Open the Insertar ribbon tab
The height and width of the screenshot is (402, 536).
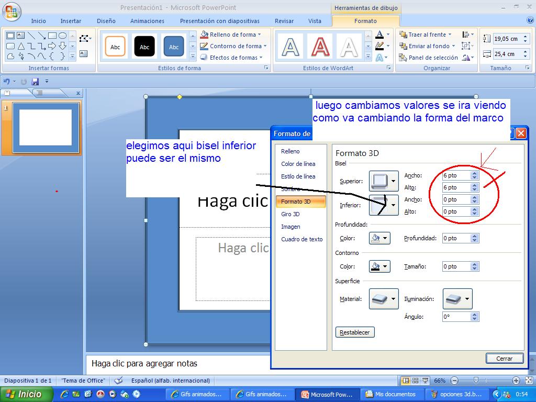71,21
